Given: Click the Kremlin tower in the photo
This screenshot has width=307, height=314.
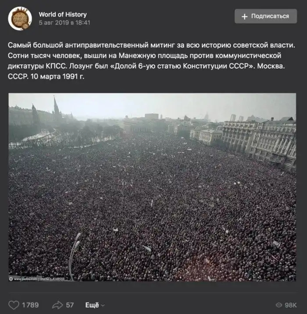Looking at the screenshot, I should pyautogui.click(x=56, y=108).
